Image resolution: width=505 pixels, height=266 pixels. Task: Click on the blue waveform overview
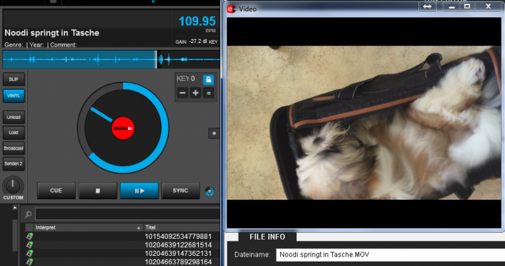click(111, 59)
